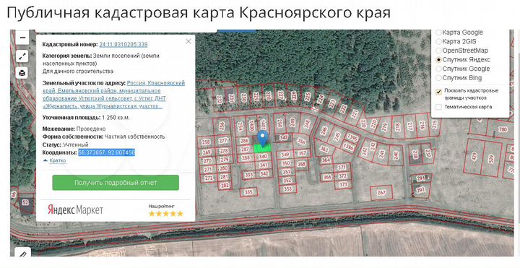Close the parcel info popup
Viewport: 520px width, 268px height.
188,41
